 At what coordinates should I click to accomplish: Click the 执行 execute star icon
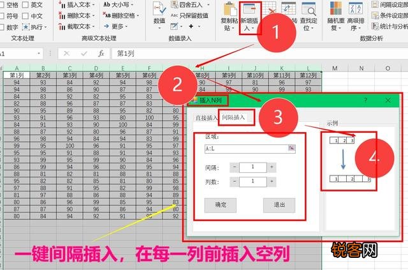pyautogui.click(x=25, y=27)
